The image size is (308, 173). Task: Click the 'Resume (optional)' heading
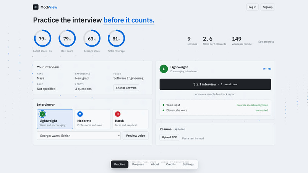click(172, 129)
